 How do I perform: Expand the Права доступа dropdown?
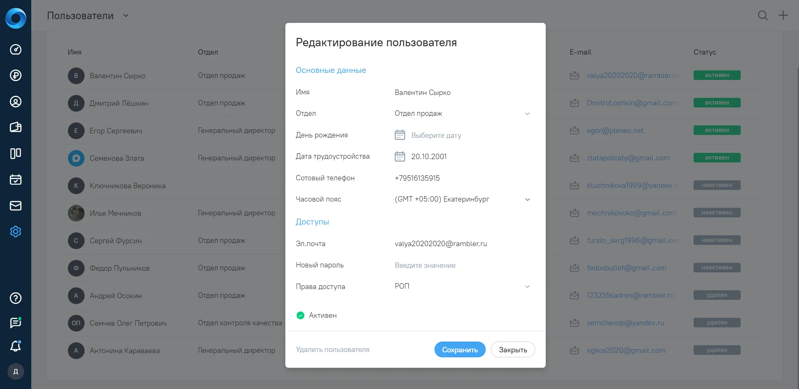[x=462, y=286]
